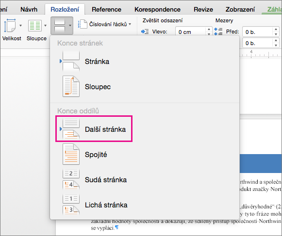Image resolution: width=282 pixels, height=236 pixels.
Task: Expand the Sloupce dropdown arrow
Action: [x=45, y=26]
